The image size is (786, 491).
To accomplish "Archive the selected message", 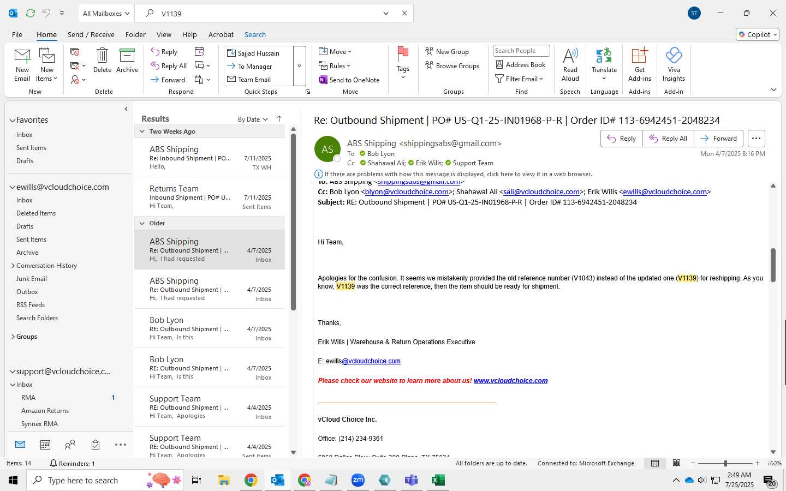I will [x=127, y=61].
